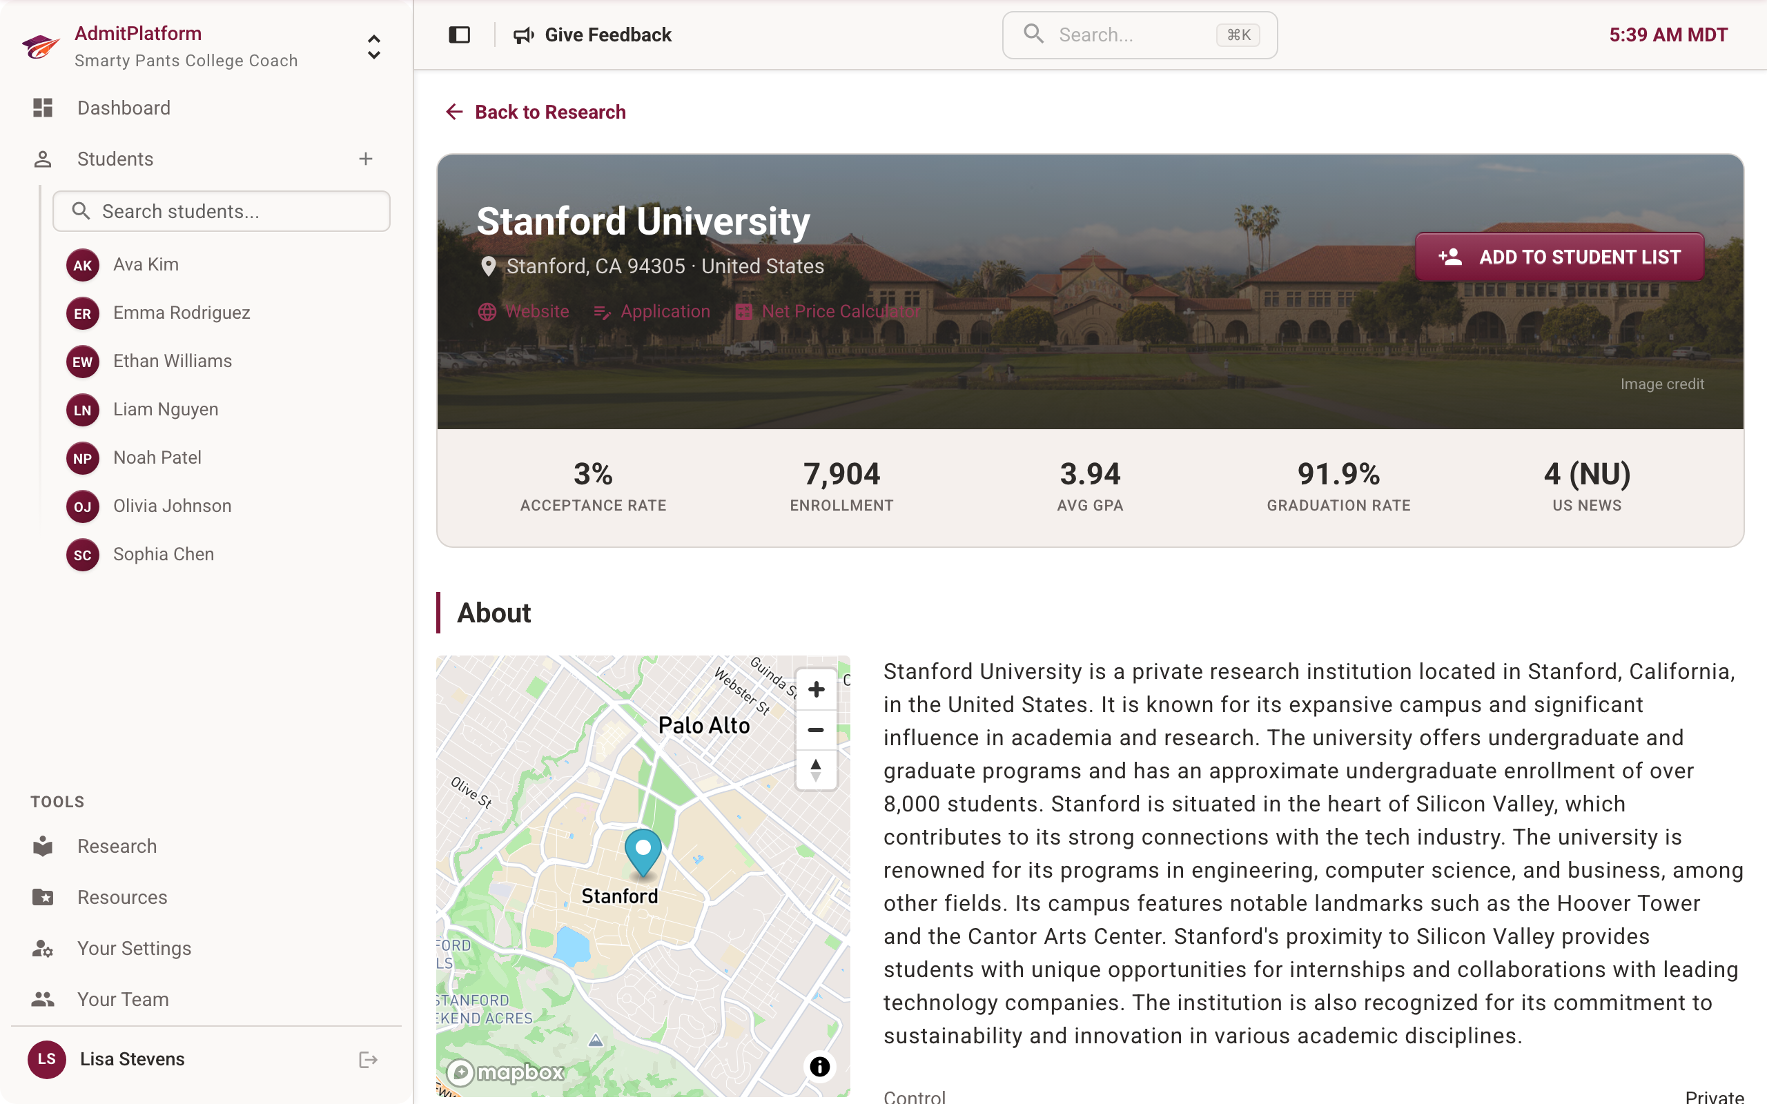
Task: Click the map attribution info icon
Action: (x=819, y=1067)
